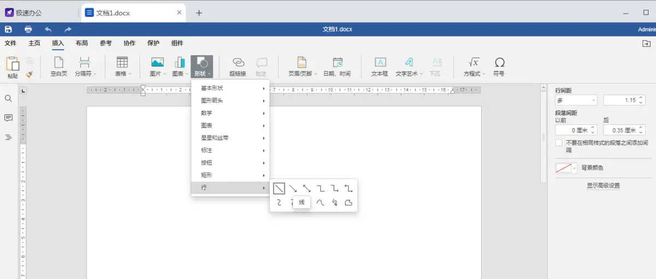Choose the plain elbow connector shape

pyautogui.click(x=321, y=188)
